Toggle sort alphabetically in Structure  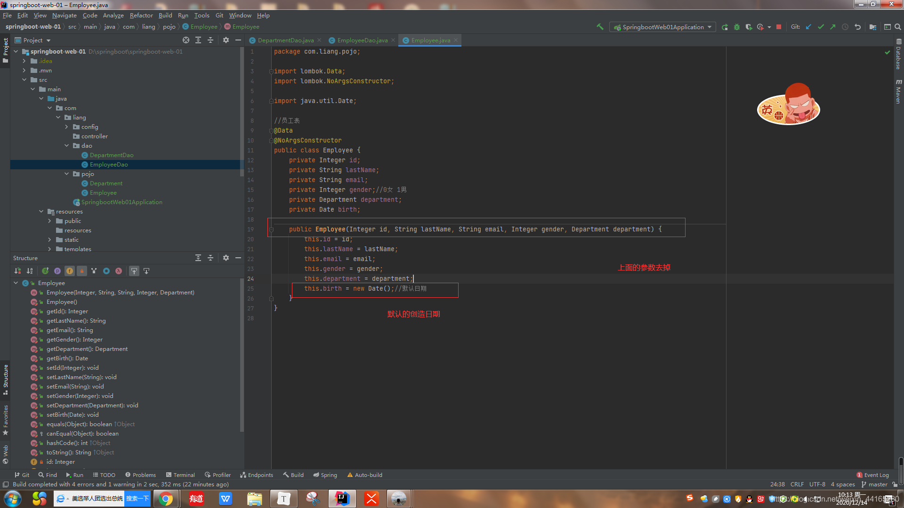30,271
